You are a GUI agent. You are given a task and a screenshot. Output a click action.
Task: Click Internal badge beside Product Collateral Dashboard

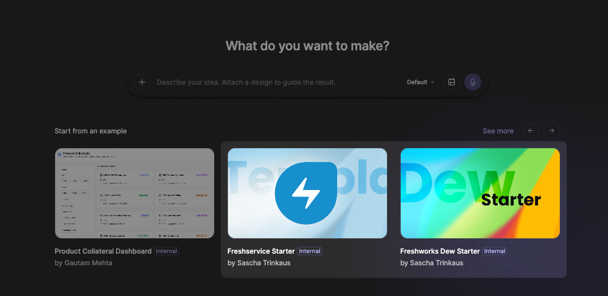click(x=166, y=251)
